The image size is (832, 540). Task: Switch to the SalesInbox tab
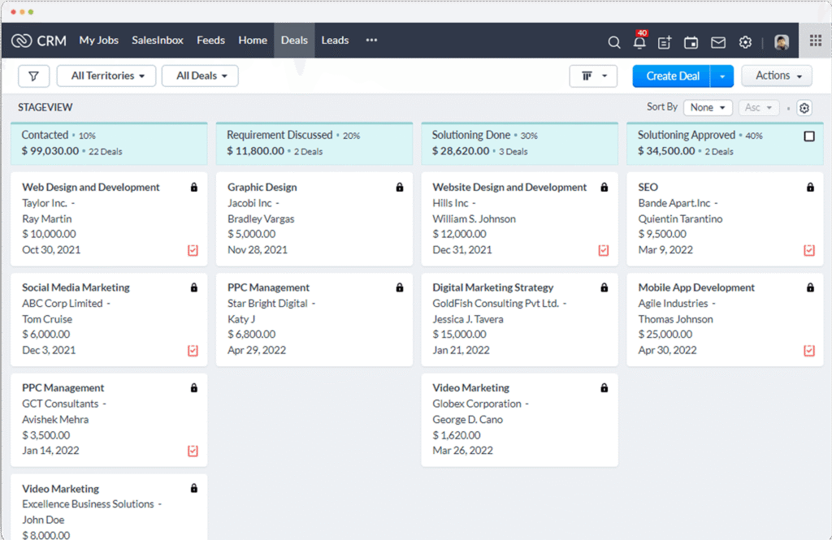158,41
